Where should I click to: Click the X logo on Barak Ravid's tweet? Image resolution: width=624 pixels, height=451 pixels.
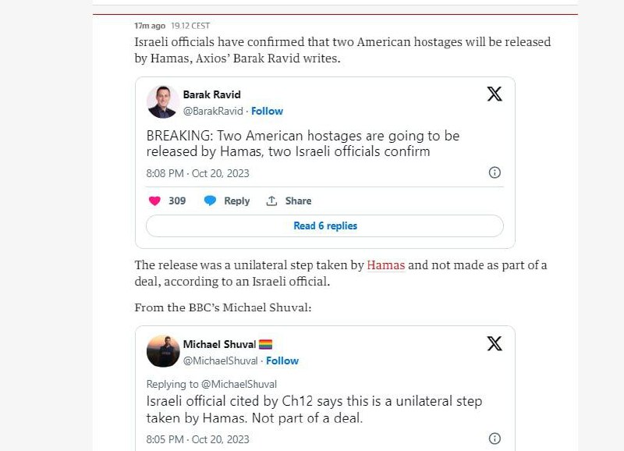point(495,94)
